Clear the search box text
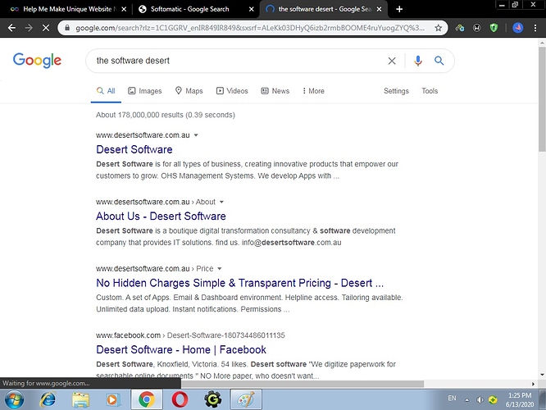Screen dimensions: 546x410 pos(392,61)
